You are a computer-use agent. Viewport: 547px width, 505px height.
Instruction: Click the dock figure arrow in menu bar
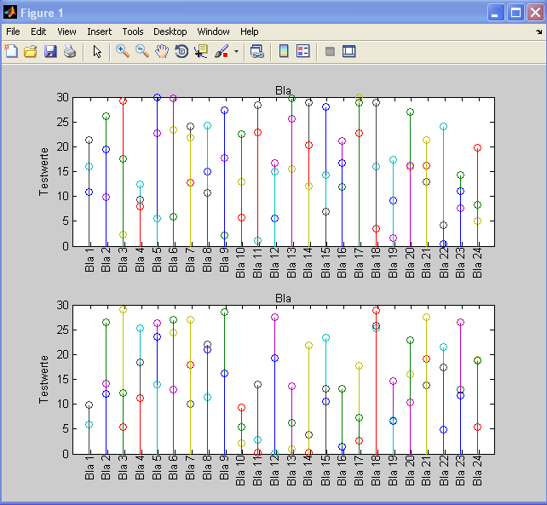click(538, 32)
